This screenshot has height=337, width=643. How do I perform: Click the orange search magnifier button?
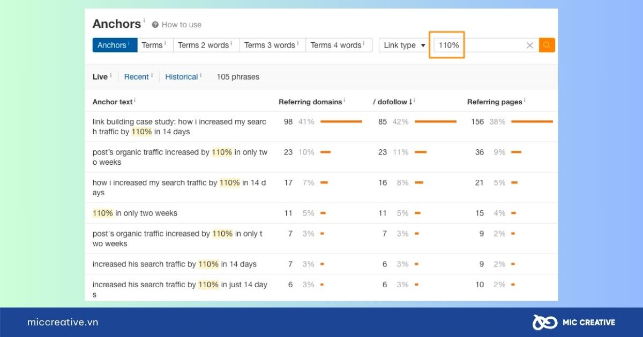[x=547, y=45]
